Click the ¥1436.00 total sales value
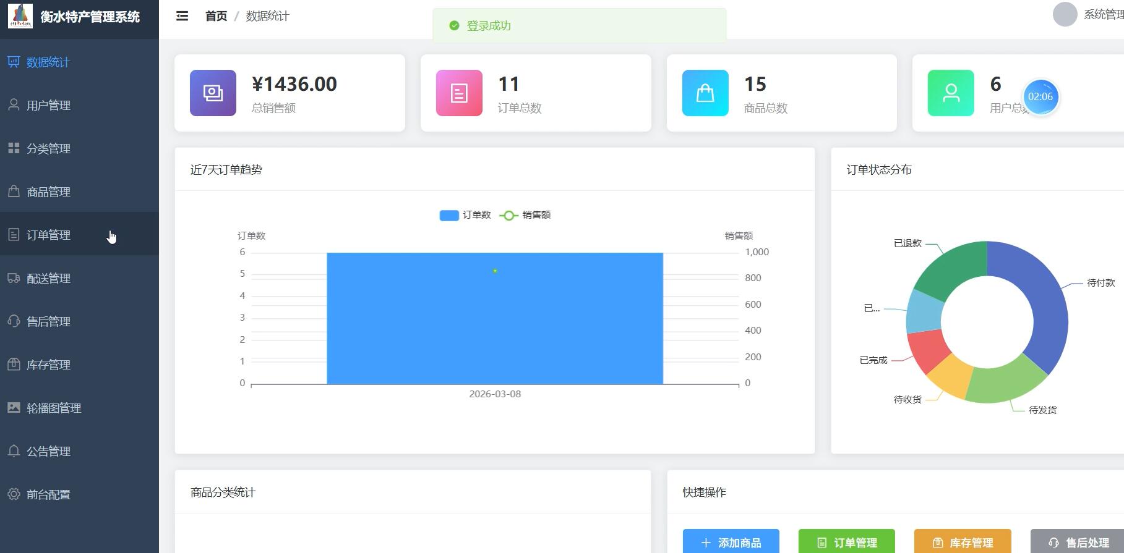 point(294,84)
